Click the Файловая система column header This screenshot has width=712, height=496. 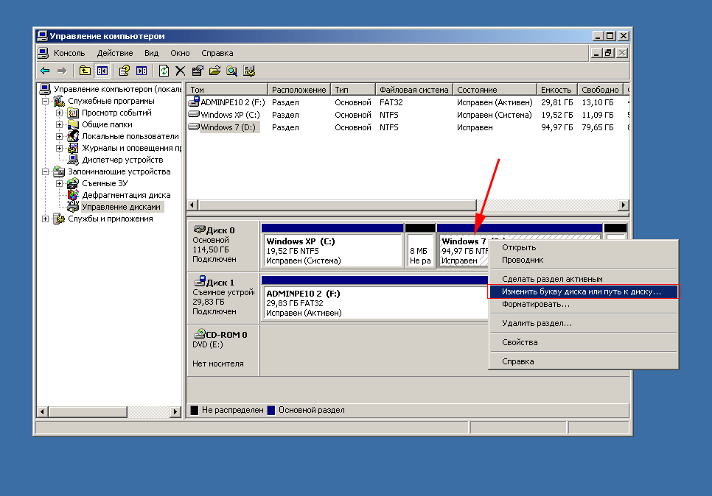[x=414, y=89]
